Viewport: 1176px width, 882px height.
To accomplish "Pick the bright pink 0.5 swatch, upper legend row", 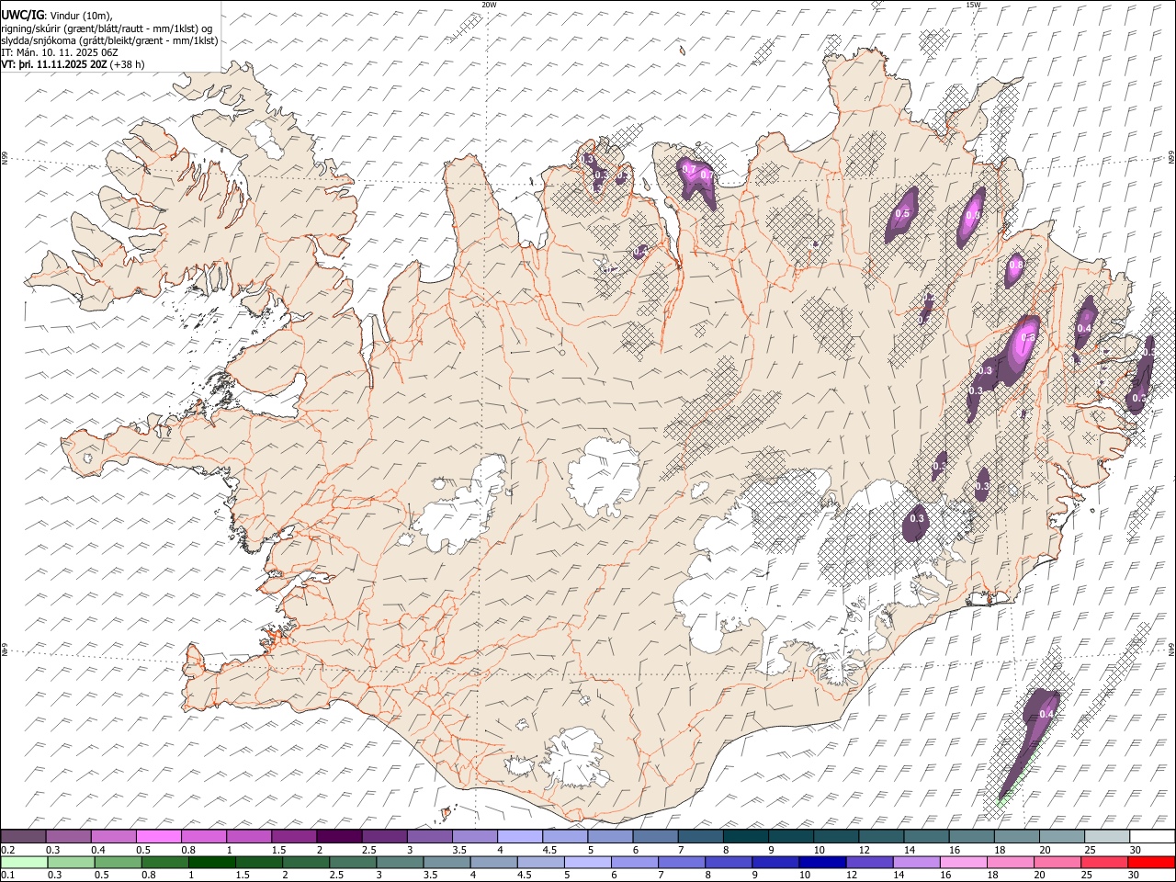I will click(159, 837).
